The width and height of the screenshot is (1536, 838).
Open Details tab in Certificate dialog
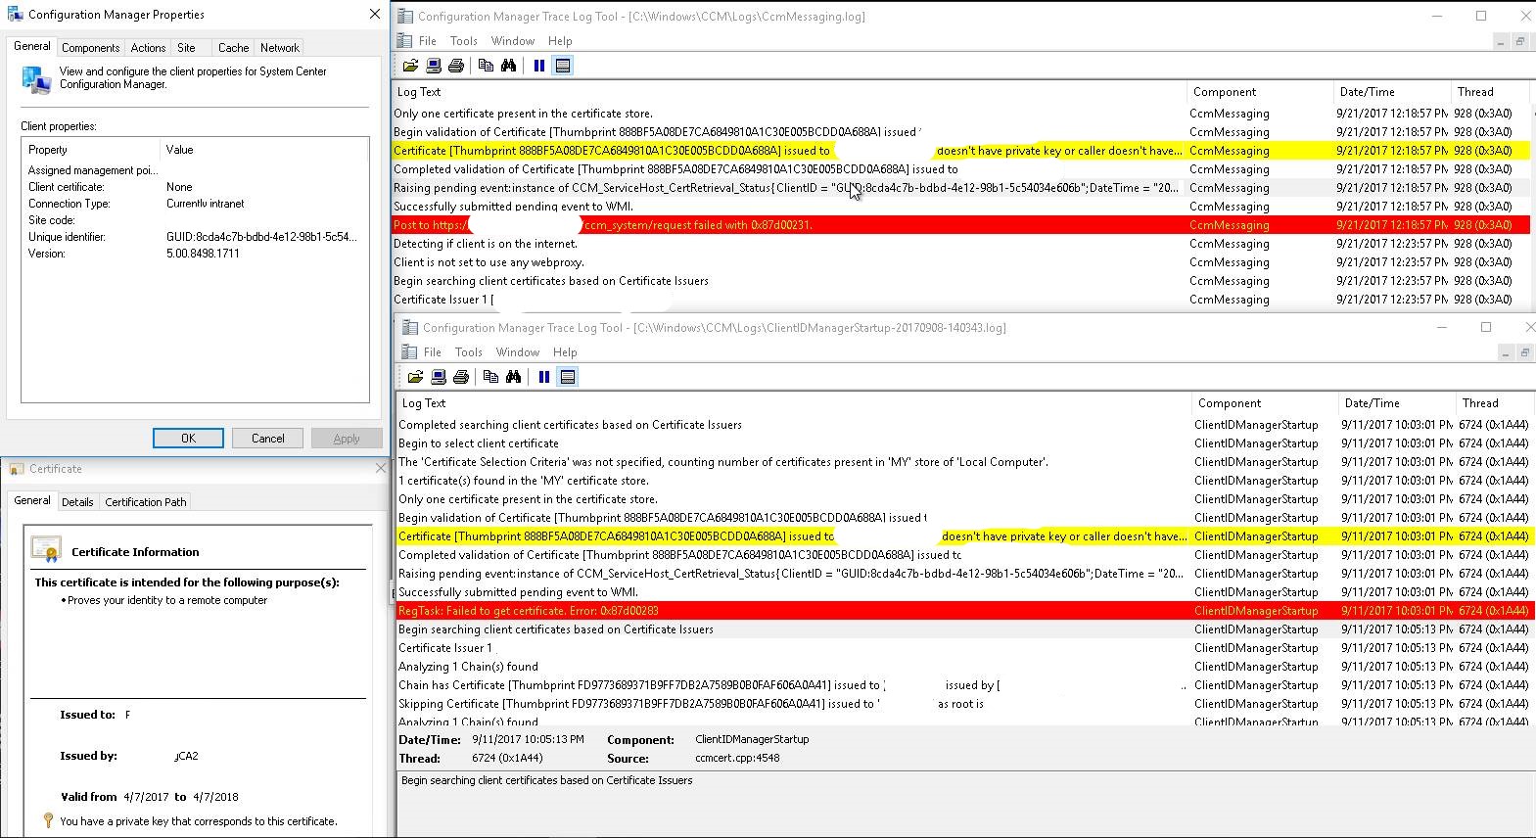point(77,502)
